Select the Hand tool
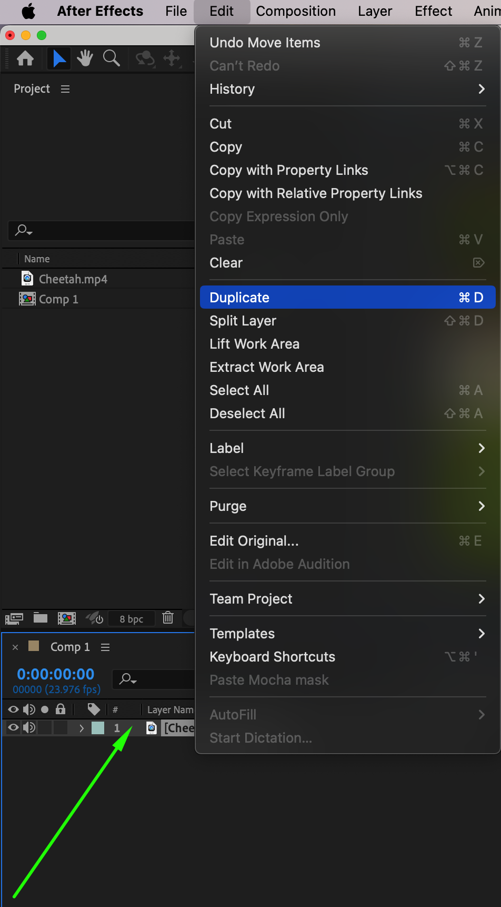The image size is (501, 907). (85, 58)
